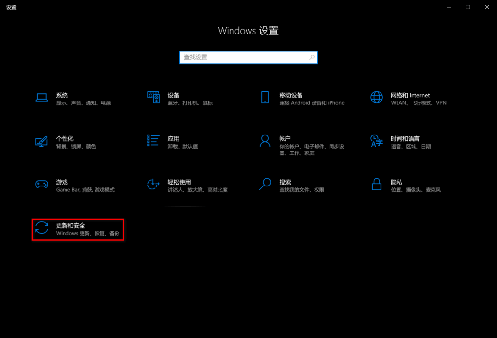The image size is (497, 338).
Task: Click text 背景、锁屏、颜色
Action: pyautogui.click(x=76, y=147)
